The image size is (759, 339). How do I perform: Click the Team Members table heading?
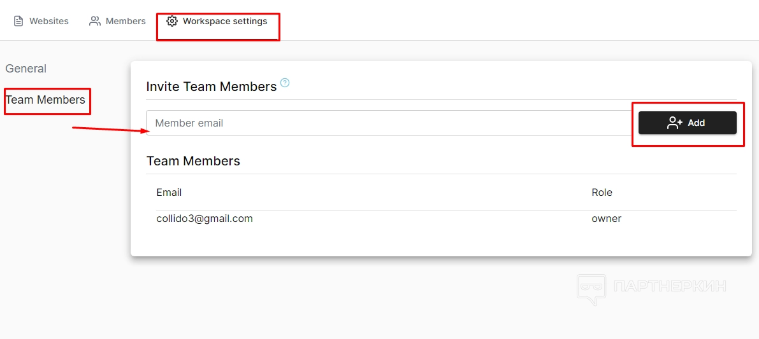pos(193,161)
